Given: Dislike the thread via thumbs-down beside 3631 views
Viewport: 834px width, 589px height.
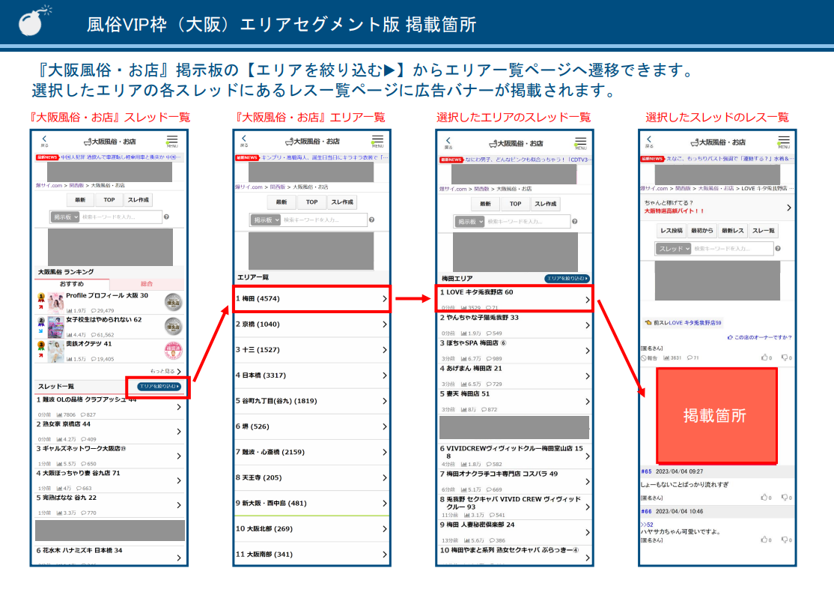Looking at the screenshot, I should [786, 357].
